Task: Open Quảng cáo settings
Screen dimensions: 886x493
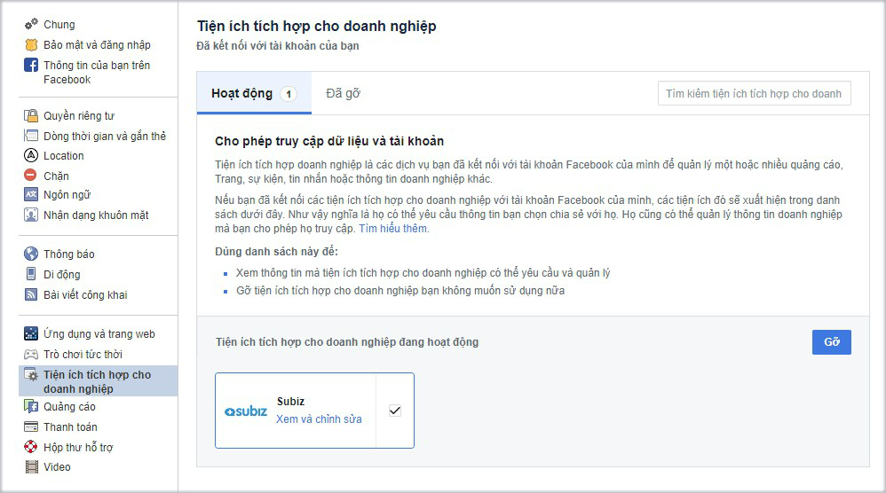Action: click(69, 406)
